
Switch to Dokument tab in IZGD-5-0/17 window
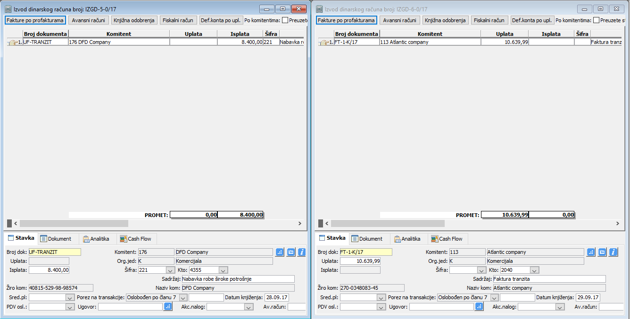[x=56, y=239]
